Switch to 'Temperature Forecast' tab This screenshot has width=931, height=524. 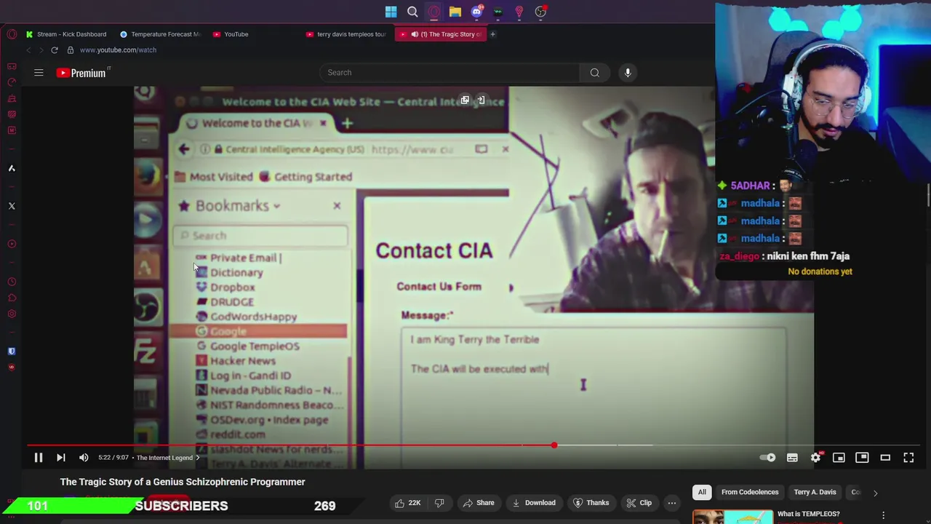[160, 34]
